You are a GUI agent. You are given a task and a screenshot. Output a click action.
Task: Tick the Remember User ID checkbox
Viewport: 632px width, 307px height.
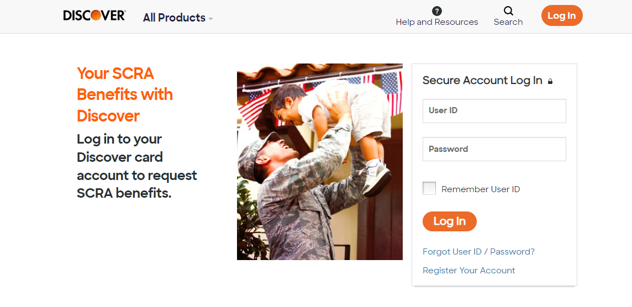[429, 188]
